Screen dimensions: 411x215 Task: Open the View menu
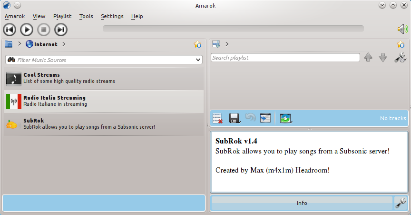(x=39, y=16)
